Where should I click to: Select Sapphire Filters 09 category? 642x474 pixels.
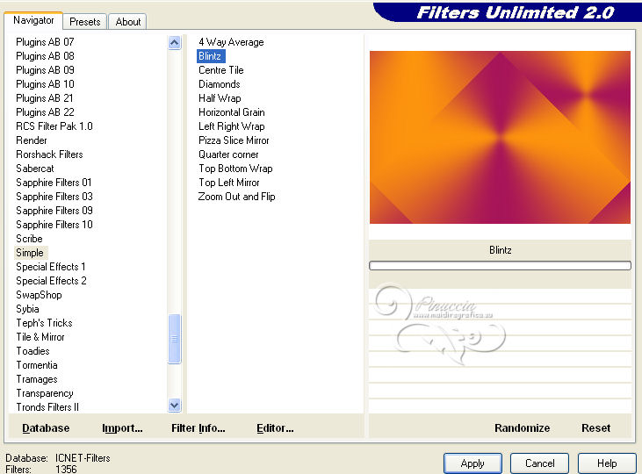pyautogui.click(x=54, y=211)
